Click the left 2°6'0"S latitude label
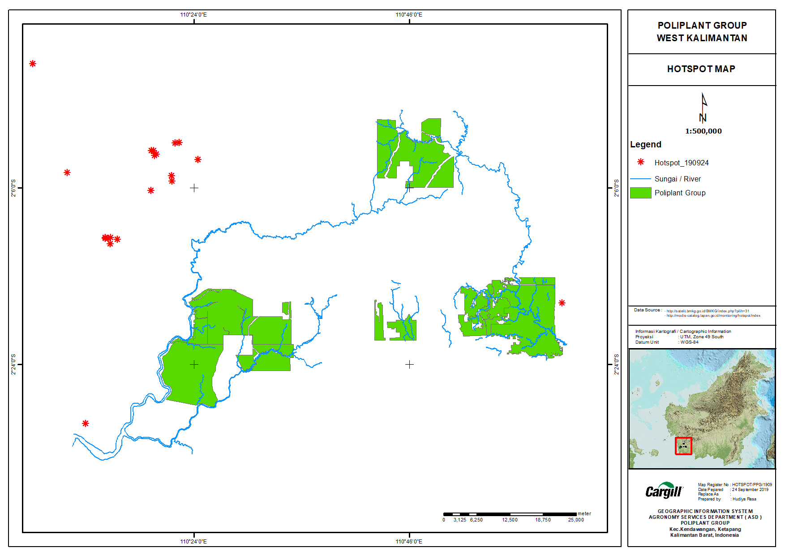785x556 pixels. point(13,188)
